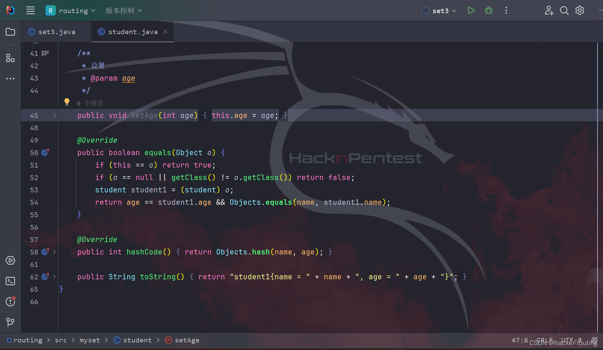Open the 版本控制 dropdown
This screenshot has width=603, height=350.
coord(123,10)
